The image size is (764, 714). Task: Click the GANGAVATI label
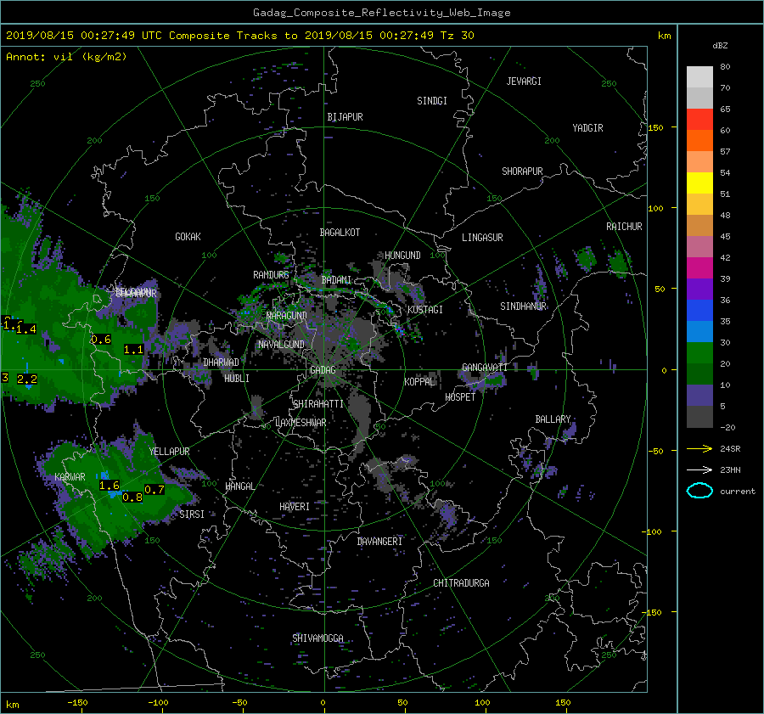(x=485, y=368)
